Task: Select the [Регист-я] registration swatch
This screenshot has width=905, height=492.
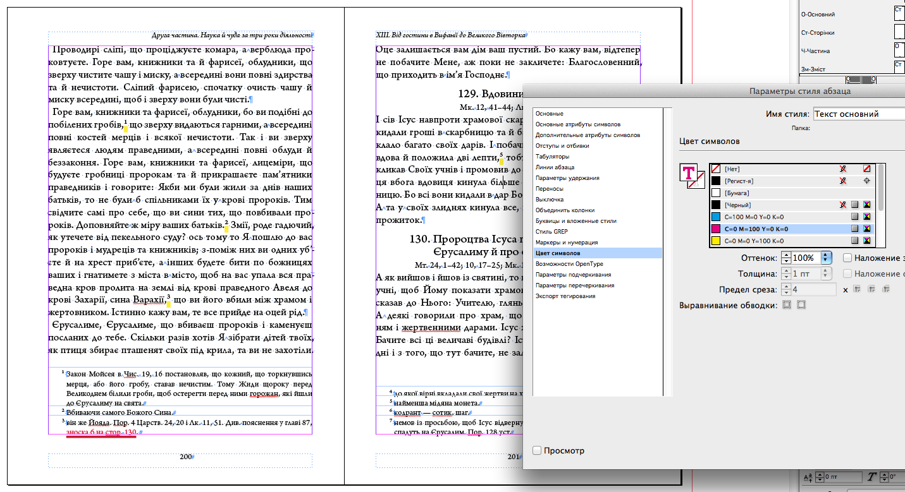Action: click(792, 181)
